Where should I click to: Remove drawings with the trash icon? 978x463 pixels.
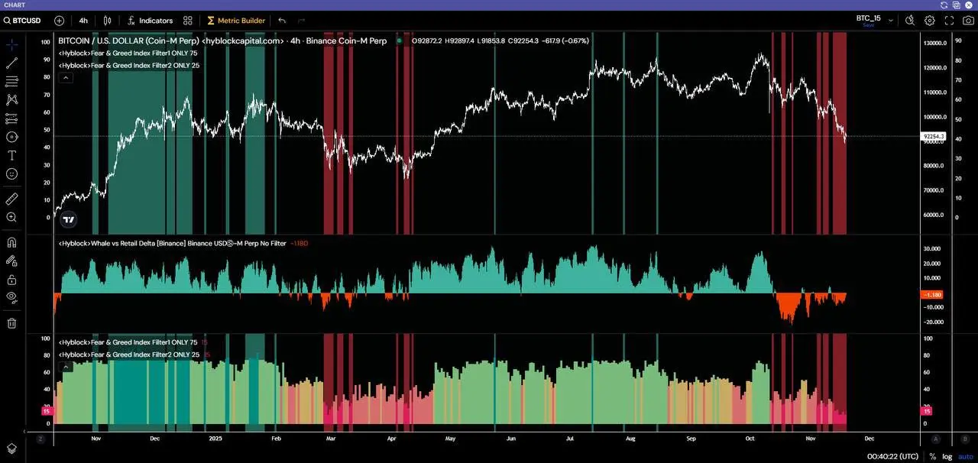pyautogui.click(x=11, y=323)
